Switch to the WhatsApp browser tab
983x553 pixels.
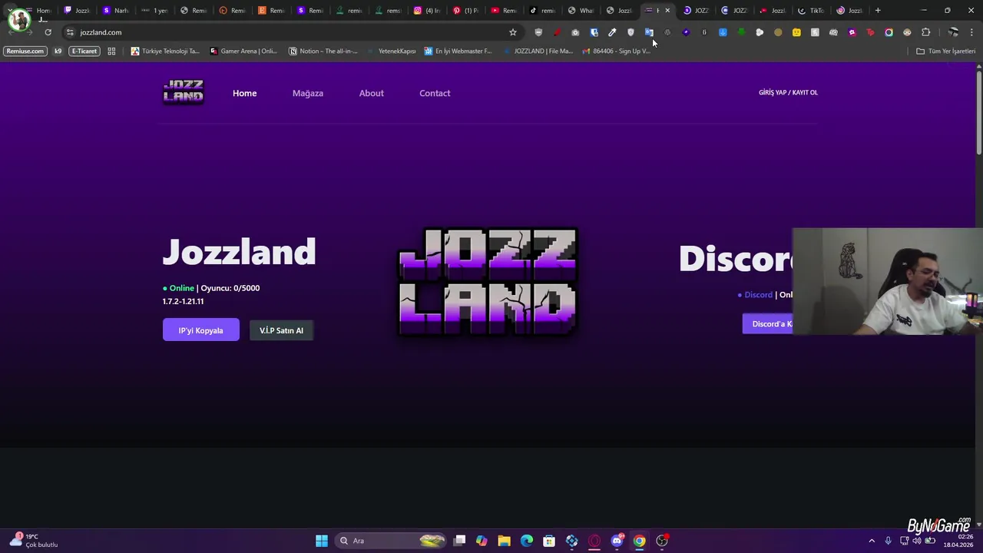581,11
